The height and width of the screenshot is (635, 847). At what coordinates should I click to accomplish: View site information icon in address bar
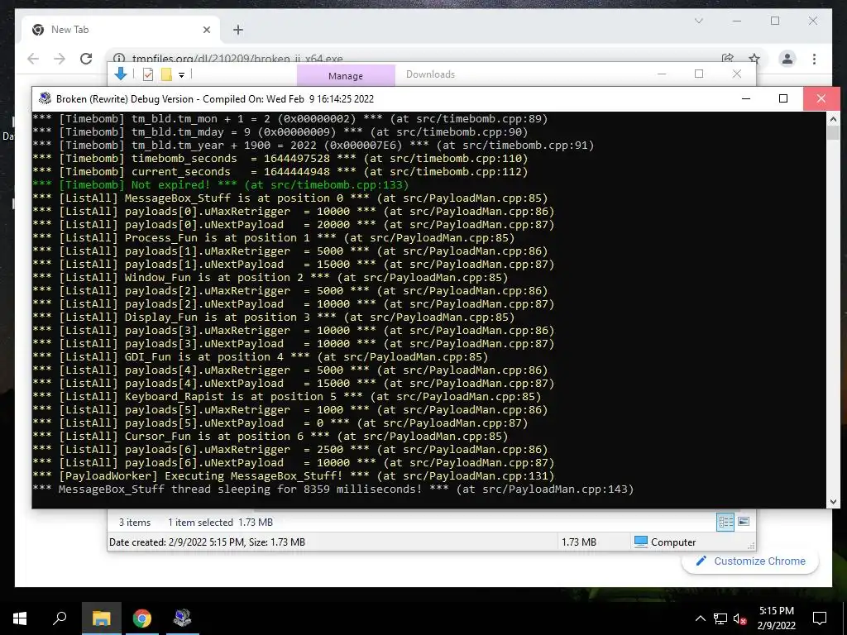point(119,59)
